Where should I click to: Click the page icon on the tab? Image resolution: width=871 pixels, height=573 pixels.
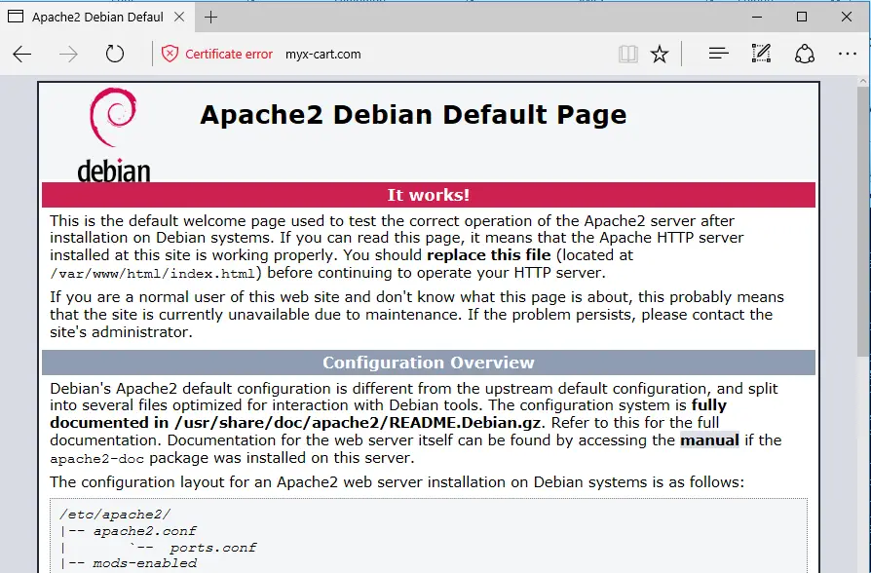pos(16,17)
